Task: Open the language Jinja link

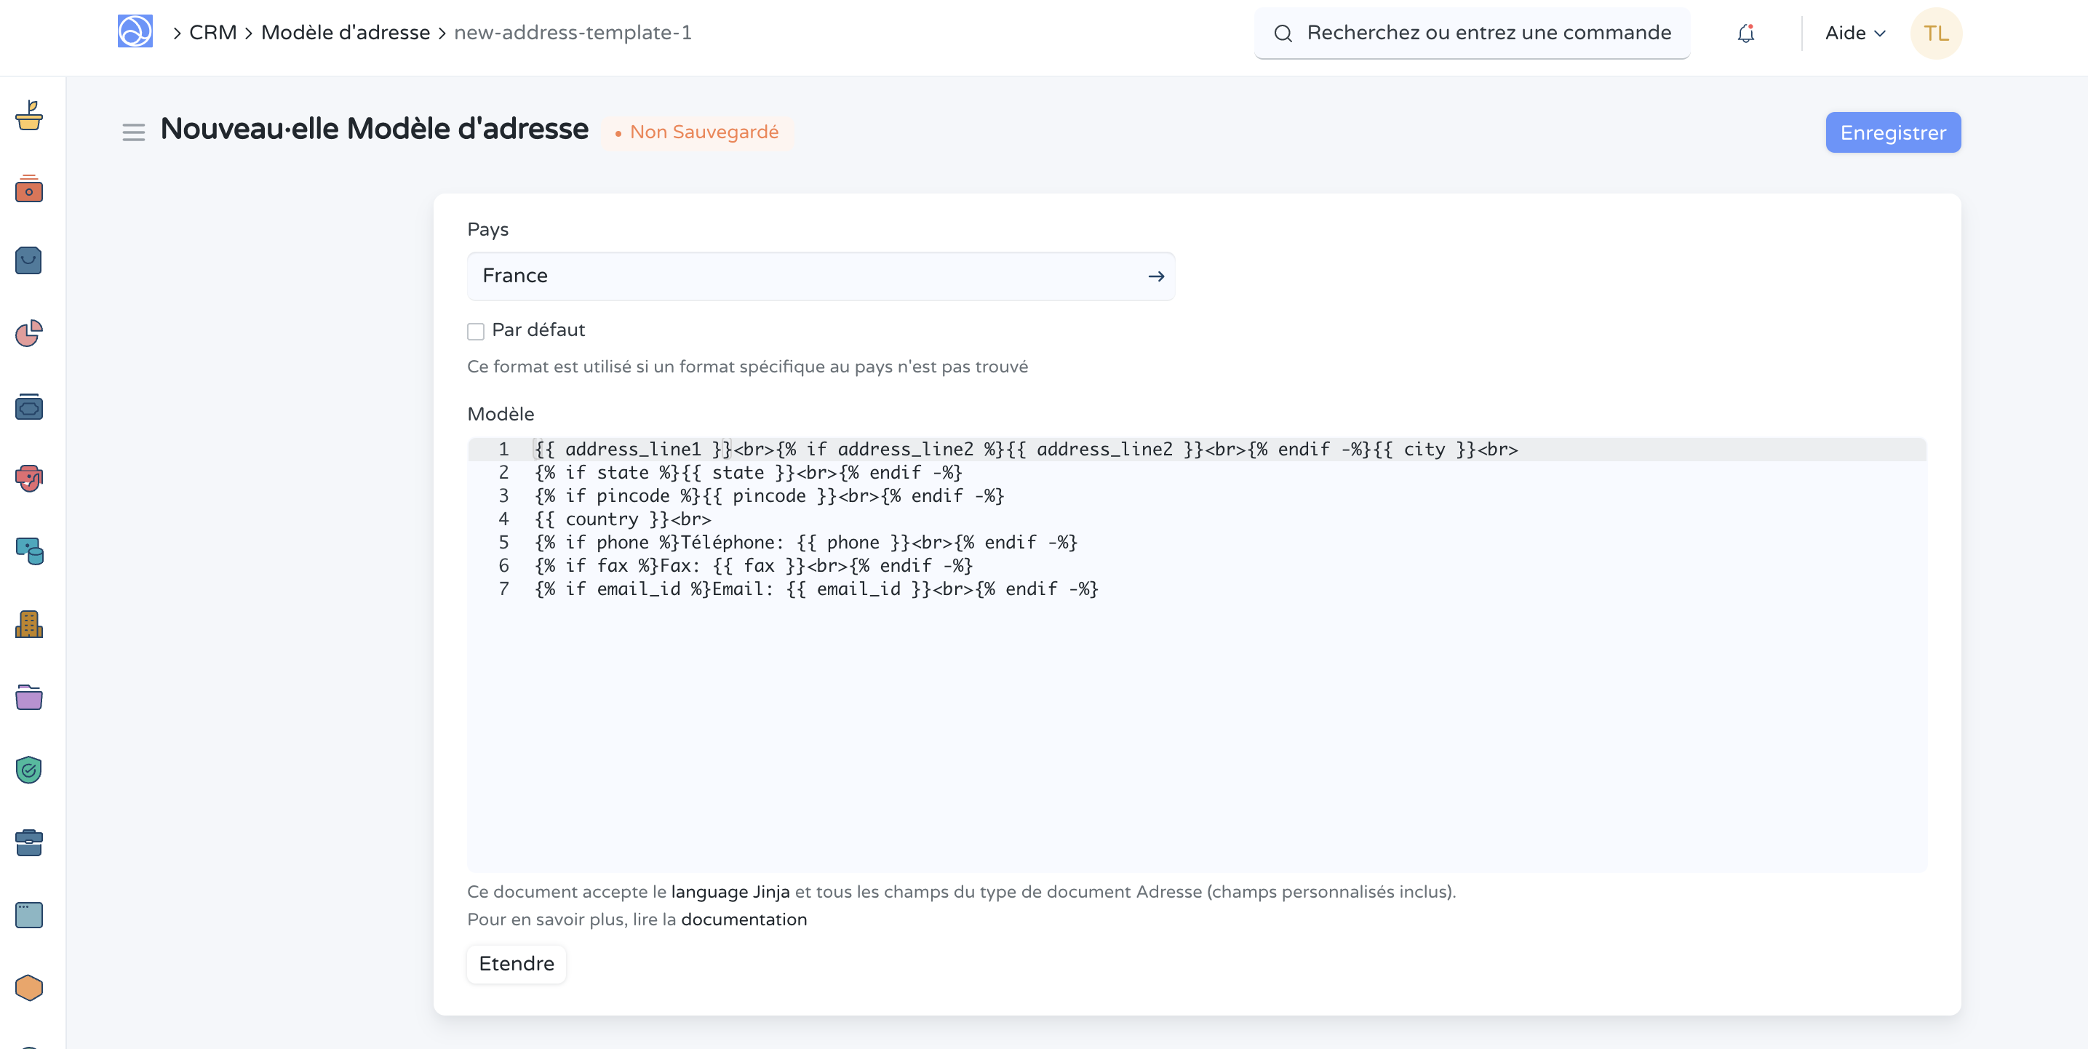Action: tap(730, 892)
